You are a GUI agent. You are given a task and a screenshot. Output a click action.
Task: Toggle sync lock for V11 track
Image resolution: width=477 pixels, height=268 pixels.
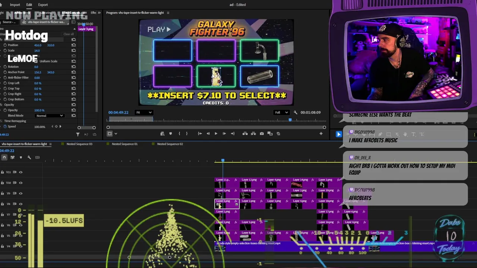click(x=15, y=172)
